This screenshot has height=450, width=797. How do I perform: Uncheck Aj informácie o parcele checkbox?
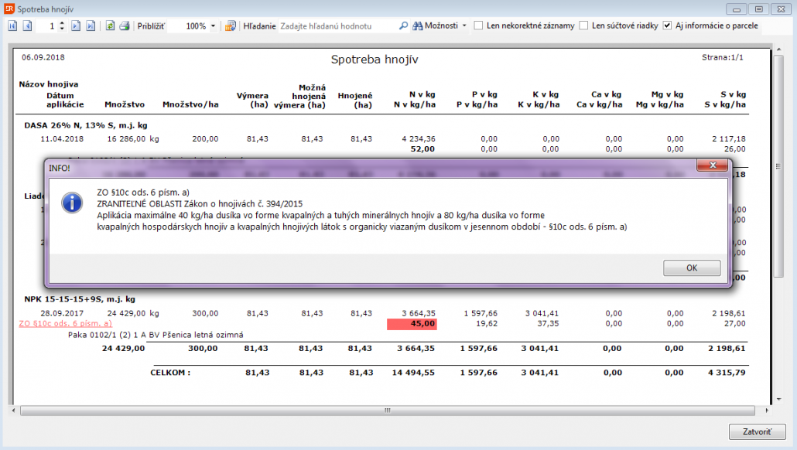[x=667, y=26]
